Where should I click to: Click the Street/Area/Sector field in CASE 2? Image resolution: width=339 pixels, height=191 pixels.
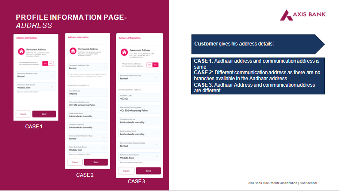[x=87, y=115]
